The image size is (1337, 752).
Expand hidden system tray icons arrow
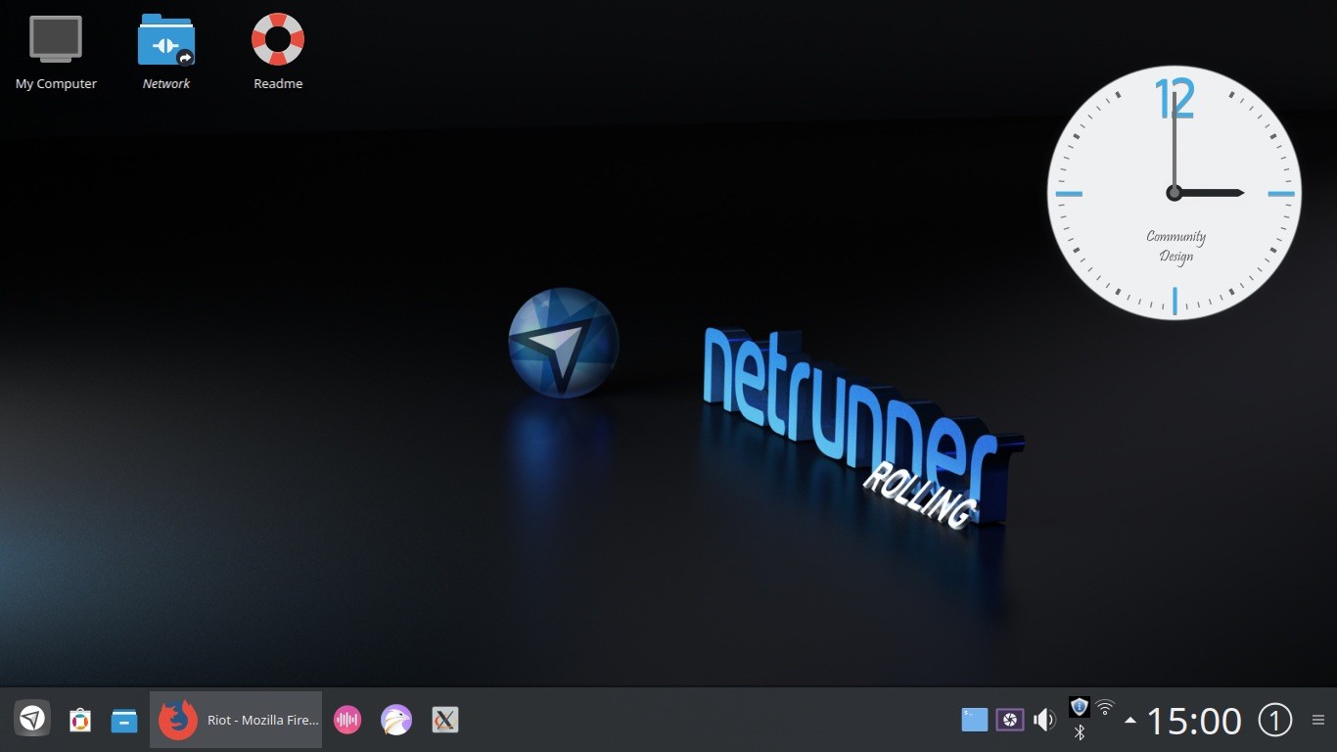coord(1130,720)
